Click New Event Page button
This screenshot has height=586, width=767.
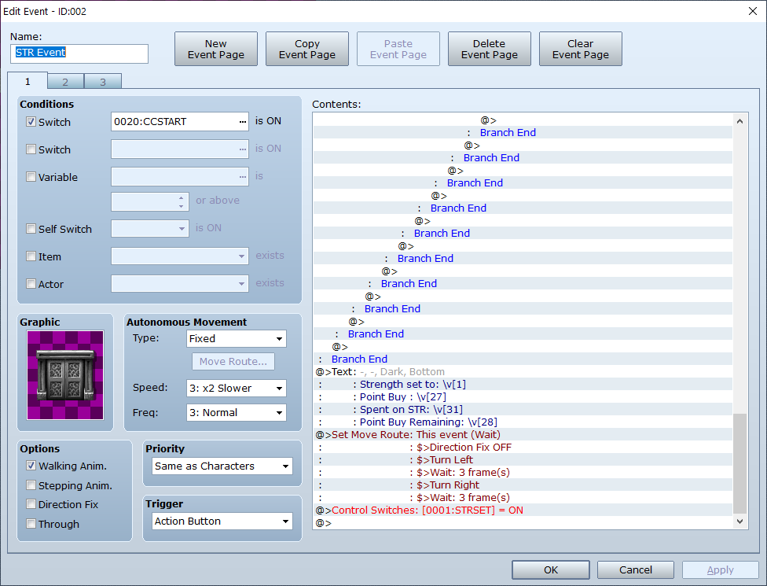pyautogui.click(x=215, y=49)
